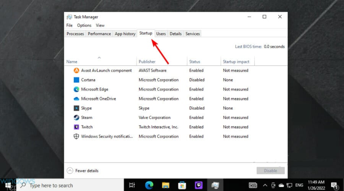Switch to the Users tab
The image size is (344, 191).
(x=161, y=34)
